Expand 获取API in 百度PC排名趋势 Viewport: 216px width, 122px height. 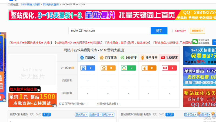coord(108,114)
